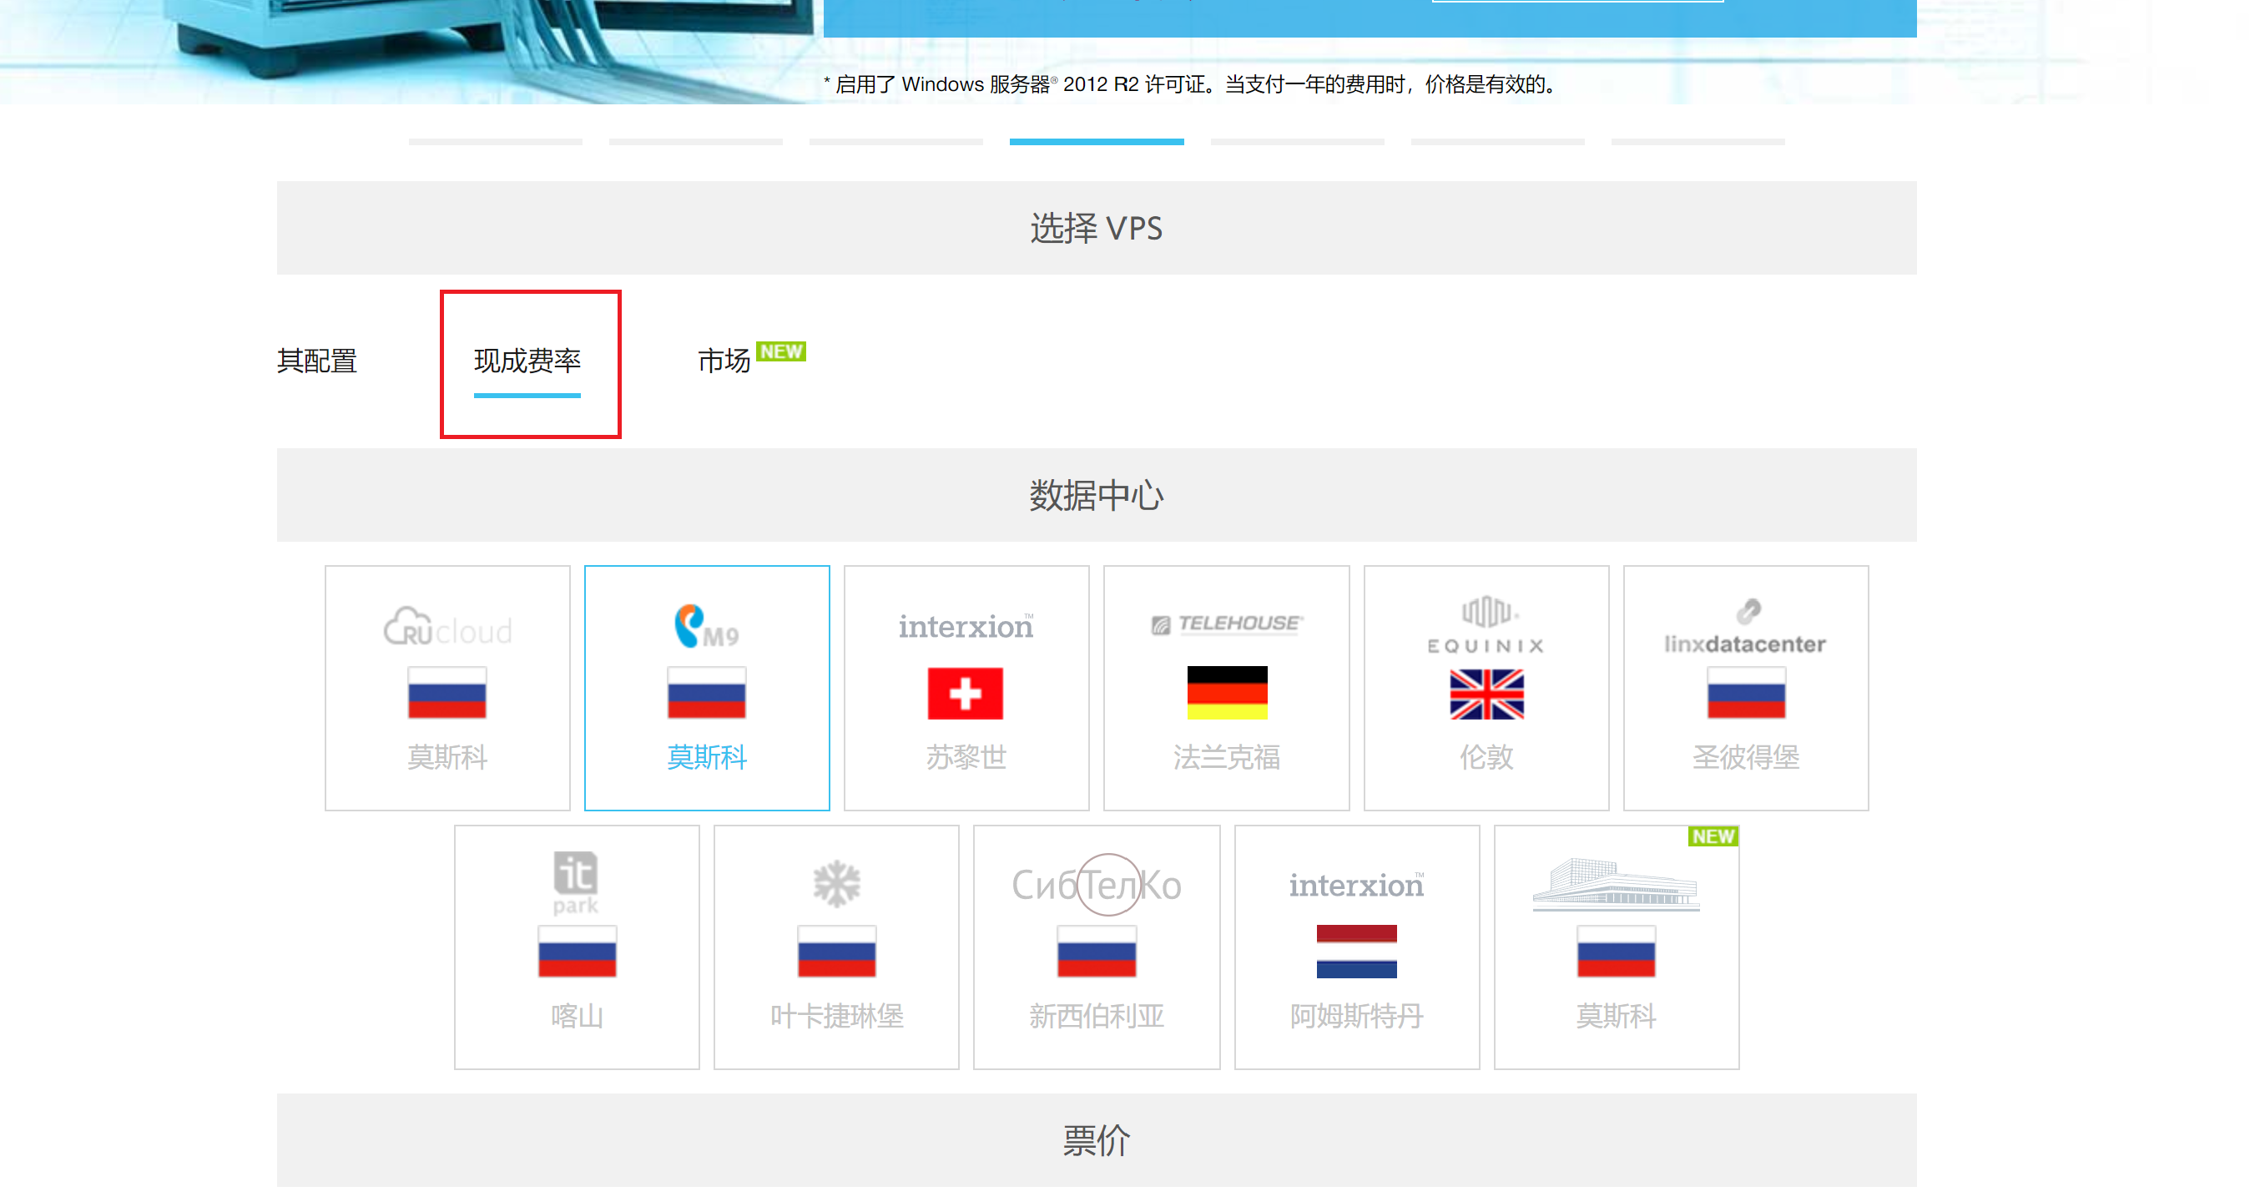Screen dimensions: 2255x1202
Task: Go to the first carousel slide indicator
Action: (495, 141)
